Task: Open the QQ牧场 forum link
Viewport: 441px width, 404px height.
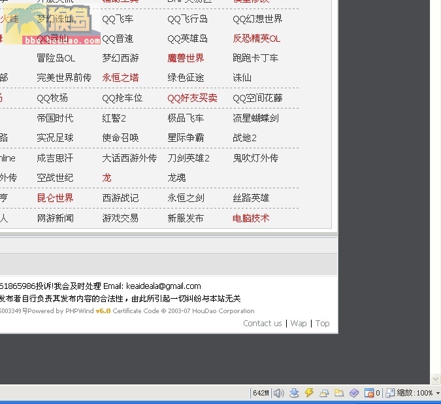Action: [x=52, y=98]
